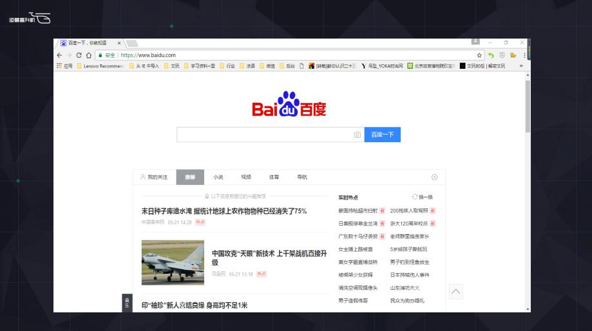Click the browser back arrow
Image resolution: width=592 pixels, height=331 pixels.
[59, 55]
